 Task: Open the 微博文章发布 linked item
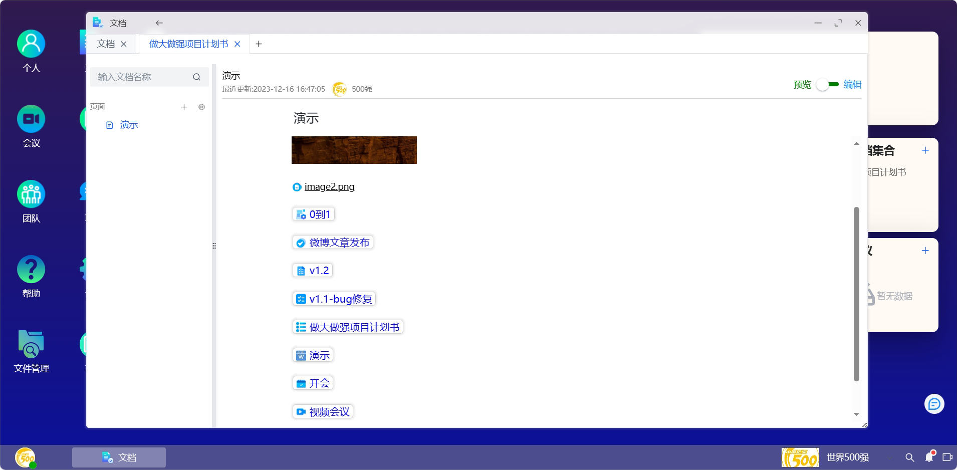tap(339, 243)
